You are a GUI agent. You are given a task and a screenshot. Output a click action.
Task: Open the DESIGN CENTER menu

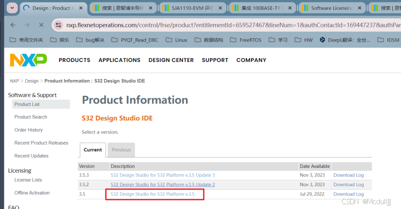point(171,60)
